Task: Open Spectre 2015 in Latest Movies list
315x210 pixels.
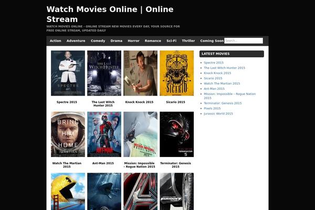Action: pyautogui.click(x=214, y=62)
